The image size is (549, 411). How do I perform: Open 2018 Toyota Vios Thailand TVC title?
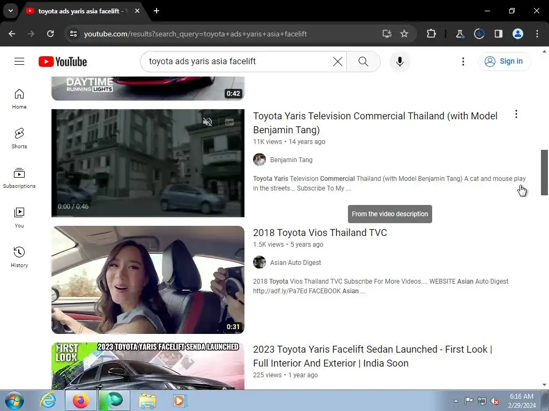320,233
